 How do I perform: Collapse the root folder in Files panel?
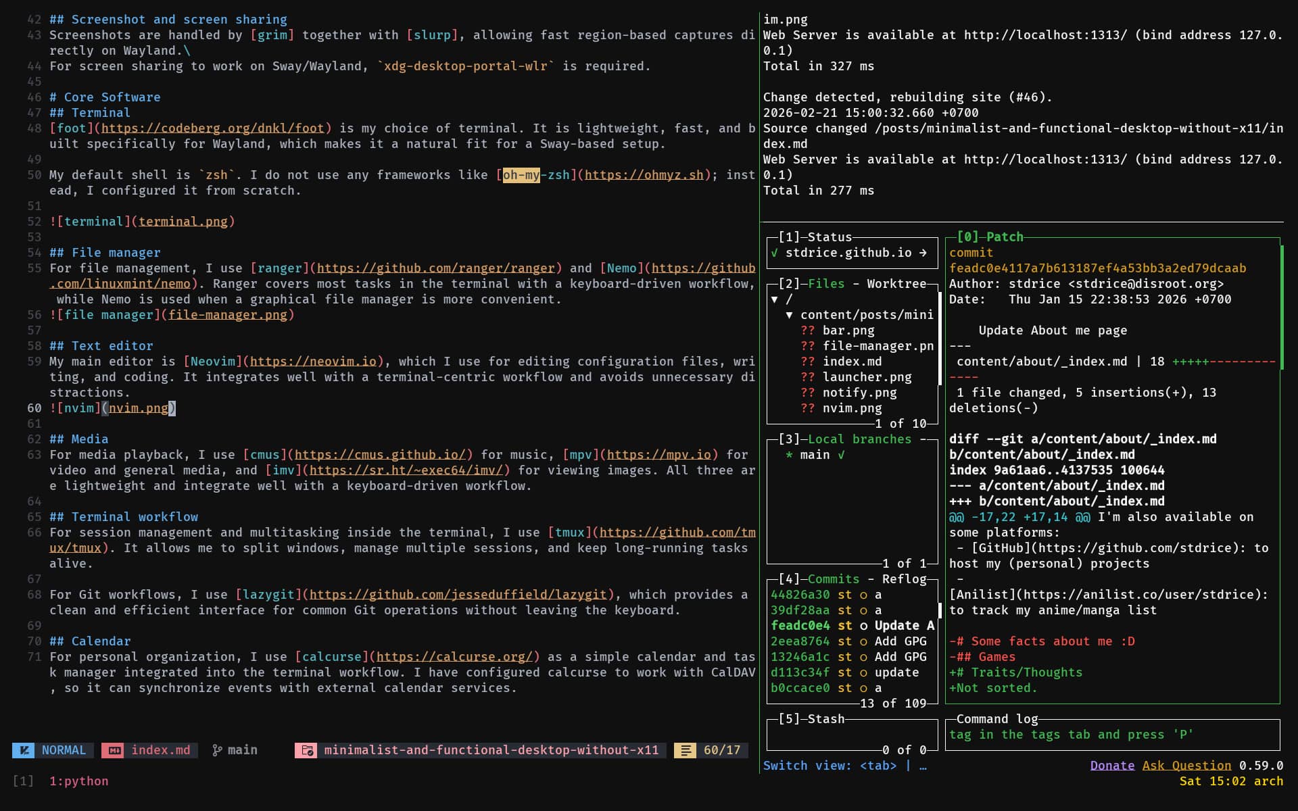[x=774, y=299]
